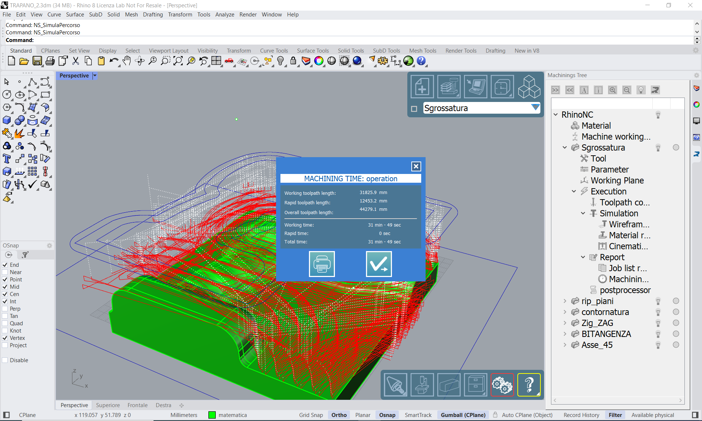Collapse the RhinoNC root node
The image size is (702, 421).
(556, 115)
